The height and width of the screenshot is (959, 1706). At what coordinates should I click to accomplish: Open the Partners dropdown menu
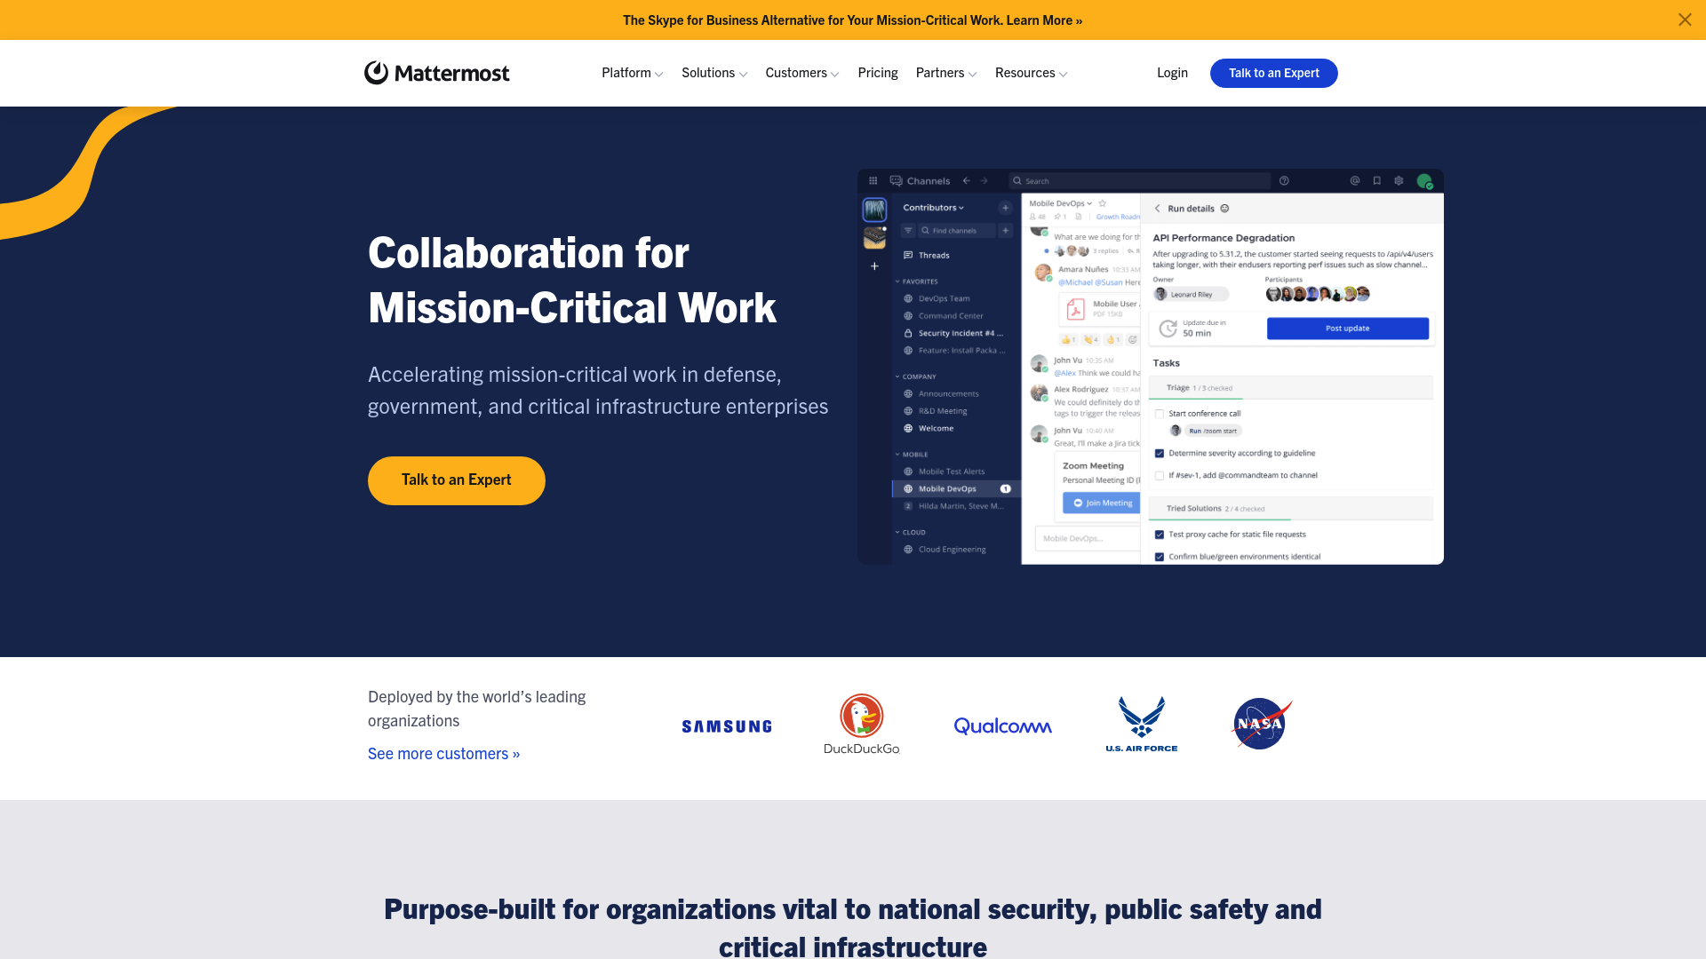tap(945, 73)
